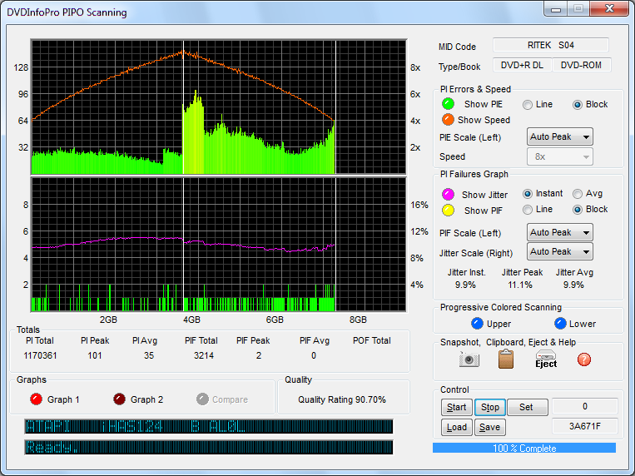Minimize the DVDInfoPro PIPO Scanning window
This screenshot has width=635, height=476.
pos(556,9)
